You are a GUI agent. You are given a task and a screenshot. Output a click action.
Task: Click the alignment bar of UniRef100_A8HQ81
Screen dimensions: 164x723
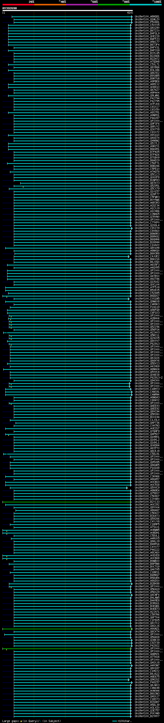click(72, 17)
